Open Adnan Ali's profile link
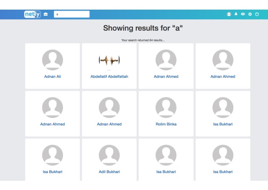268x190 pixels. coord(52,77)
